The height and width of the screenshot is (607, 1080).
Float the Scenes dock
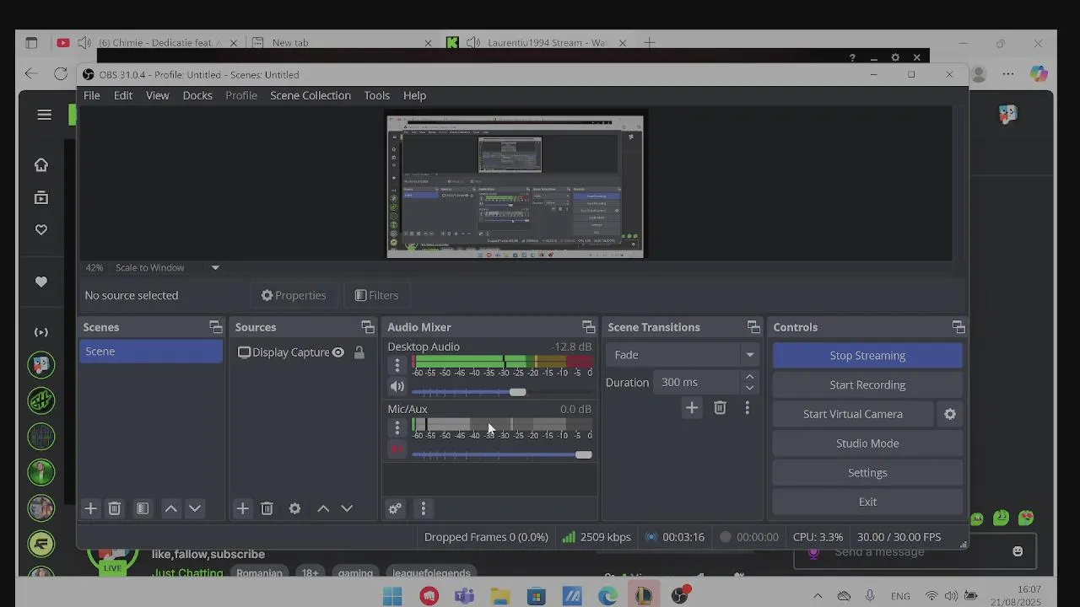click(x=216, y=327)
